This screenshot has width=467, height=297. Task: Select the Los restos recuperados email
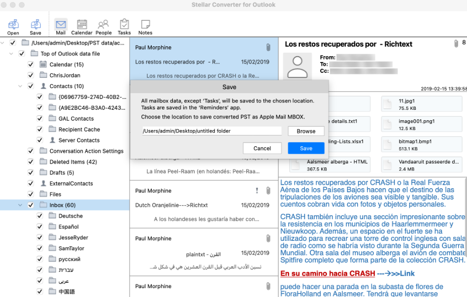click(x=204, y=59)
